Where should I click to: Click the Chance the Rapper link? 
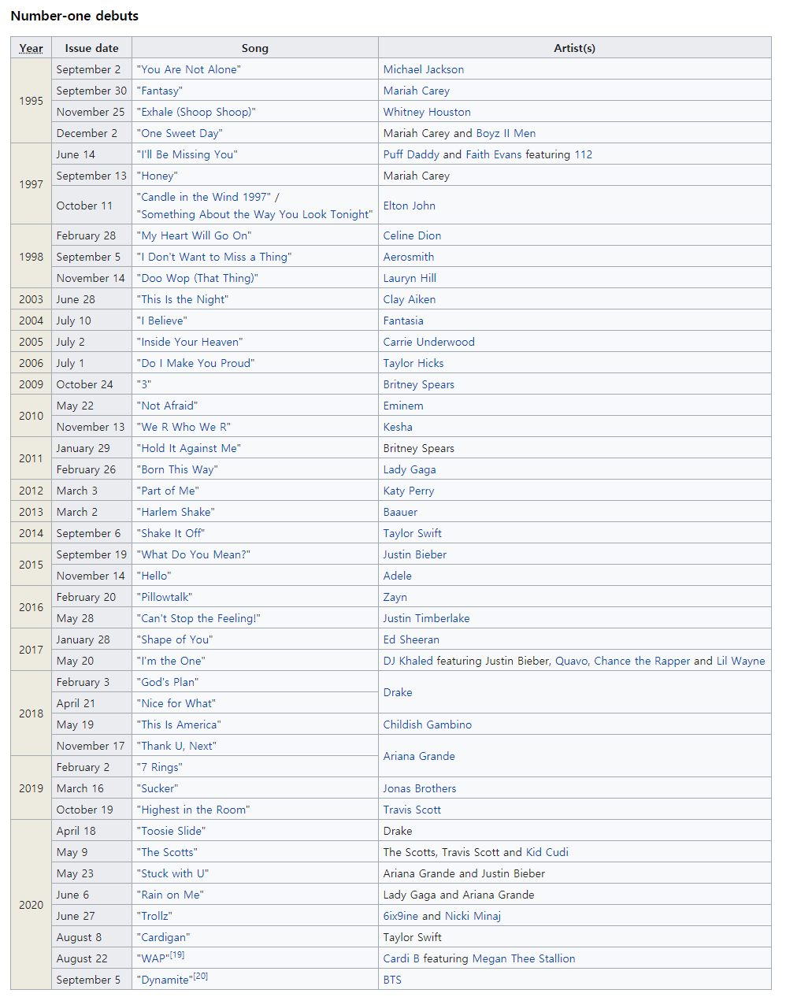642,661
